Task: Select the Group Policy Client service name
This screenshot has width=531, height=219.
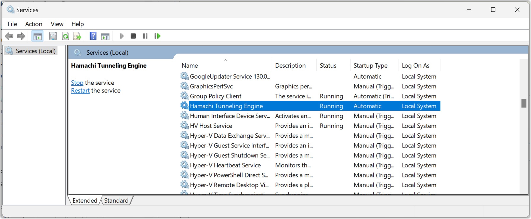Action: 215,96
